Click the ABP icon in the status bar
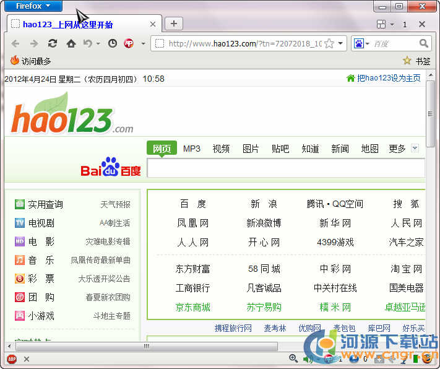The width and height of the screenshot is (440, 369). point(11,358)
